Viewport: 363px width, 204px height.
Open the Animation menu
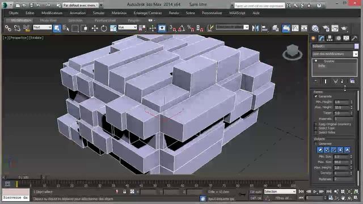(x=78, y=13)
